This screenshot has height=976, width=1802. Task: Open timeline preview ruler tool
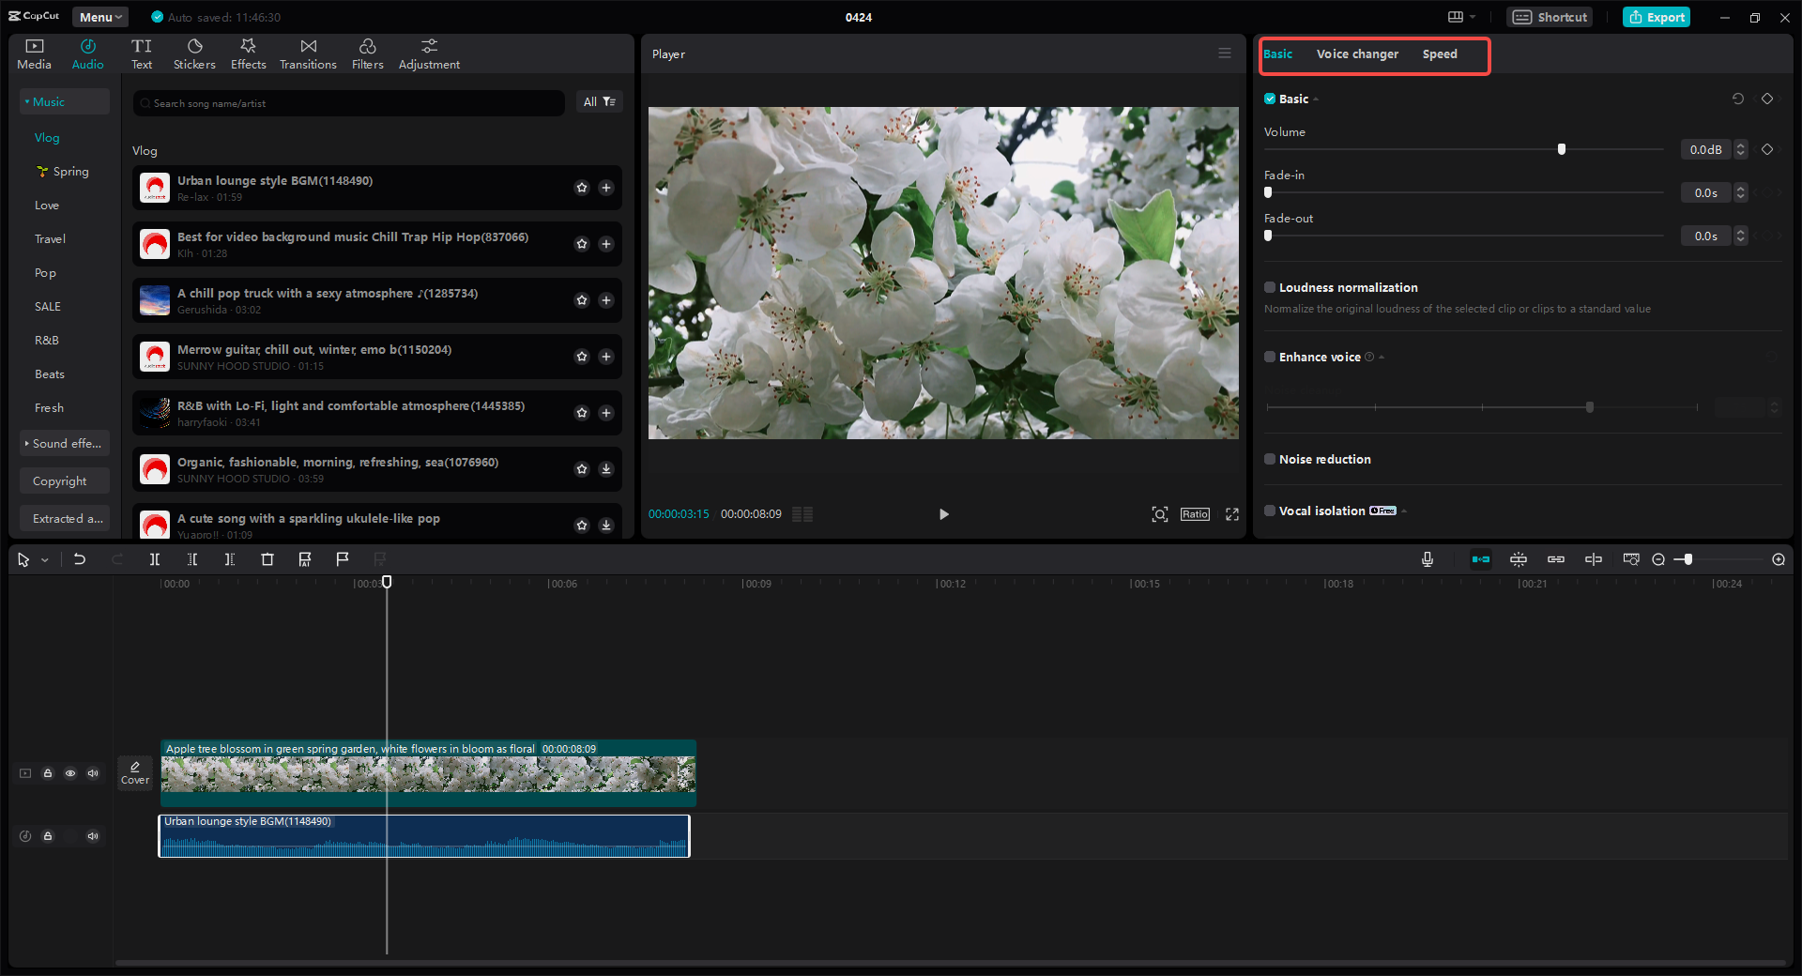1631,559
